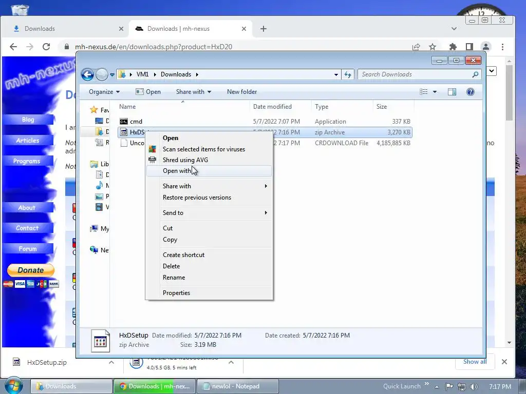The image size is (526, 394).
Task: Open a new Chrome tab with plus button
Action: [x=264, y=29]
